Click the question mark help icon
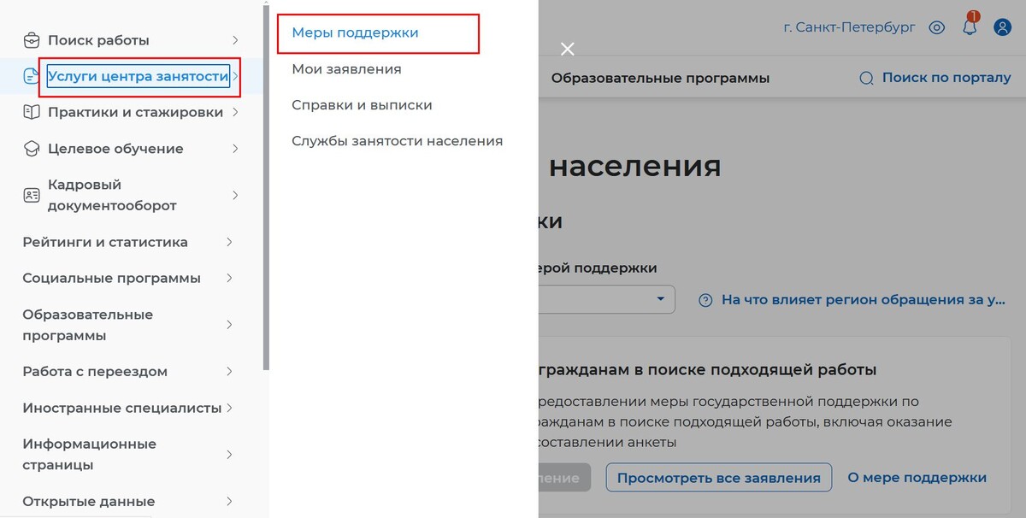1026x518 pixels. [x=705, y=300]
